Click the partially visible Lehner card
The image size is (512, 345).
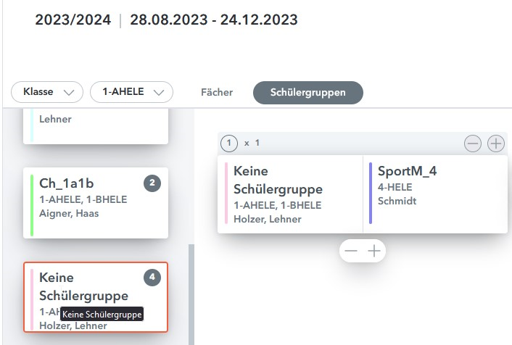[x=96, y=126]
